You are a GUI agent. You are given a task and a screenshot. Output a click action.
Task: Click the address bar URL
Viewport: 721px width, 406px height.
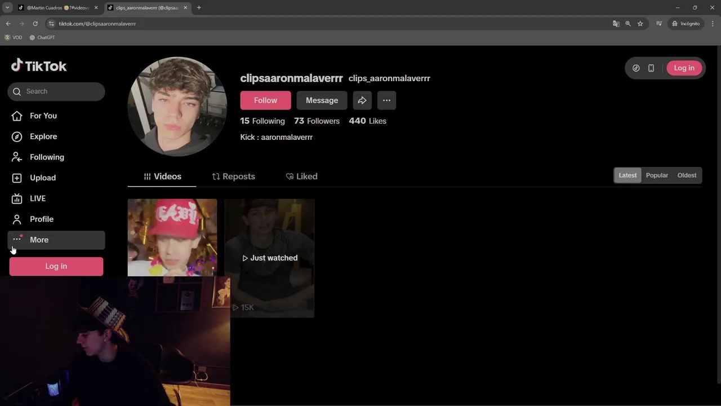click(97, 24)
